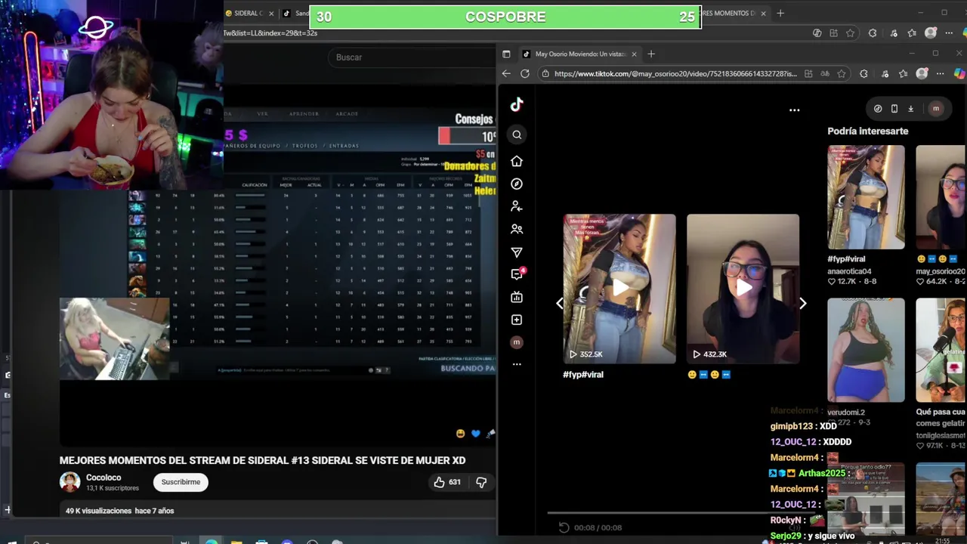
Task: Play the 352.5K views #fyp#viral video
Action: coord(619,289)
